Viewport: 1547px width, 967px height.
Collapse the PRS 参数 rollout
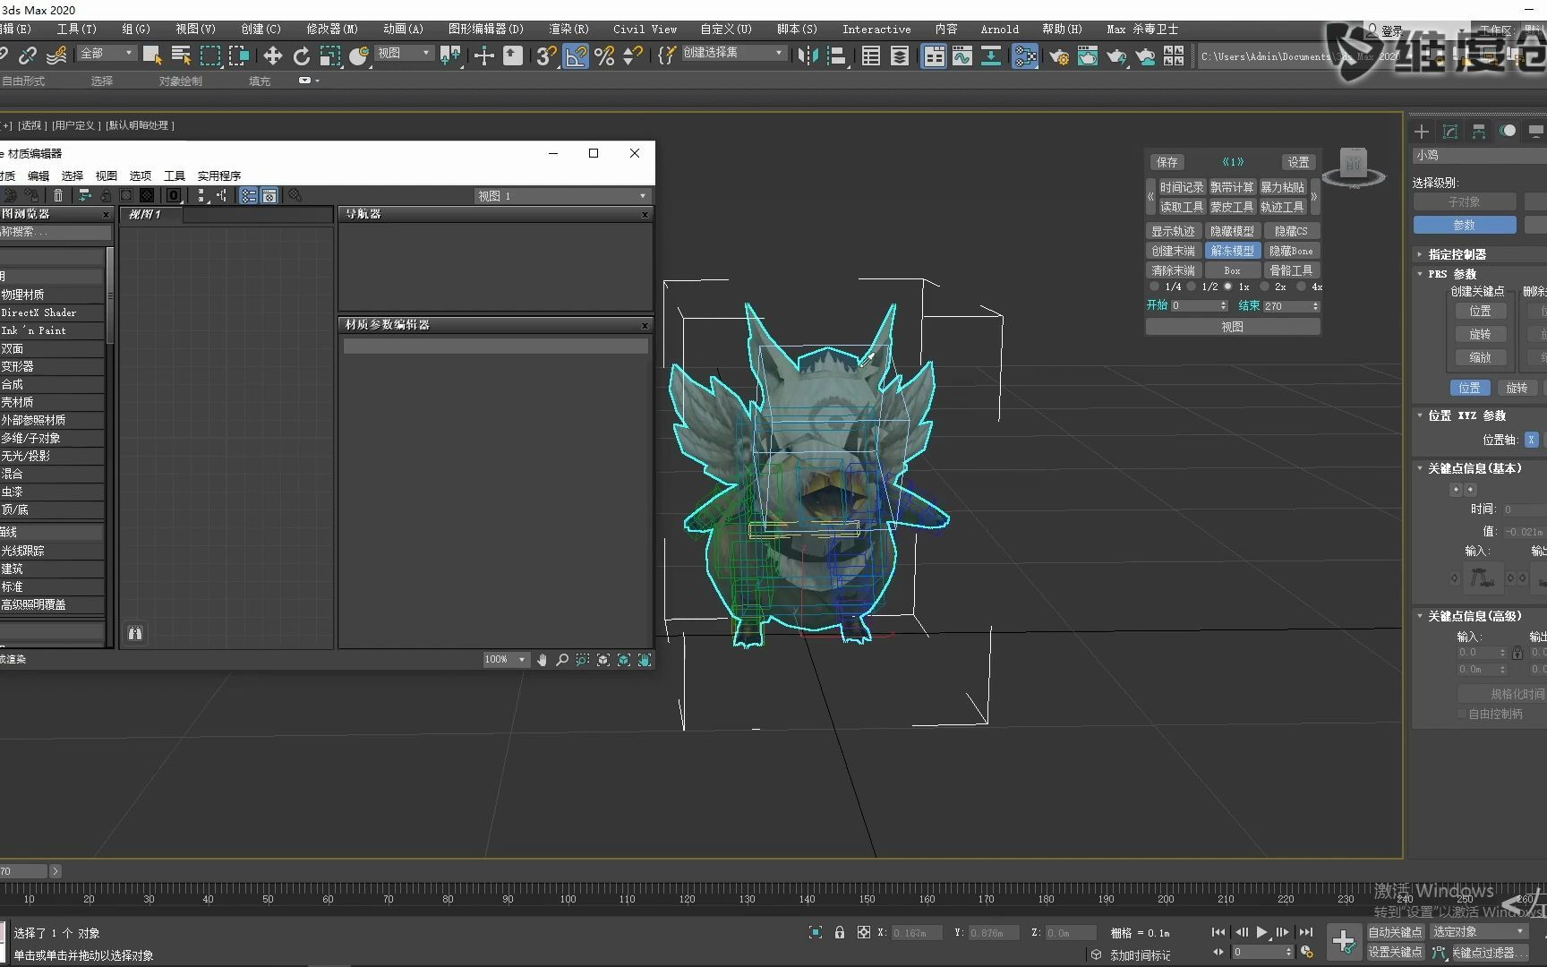(x=1451, y=274)
